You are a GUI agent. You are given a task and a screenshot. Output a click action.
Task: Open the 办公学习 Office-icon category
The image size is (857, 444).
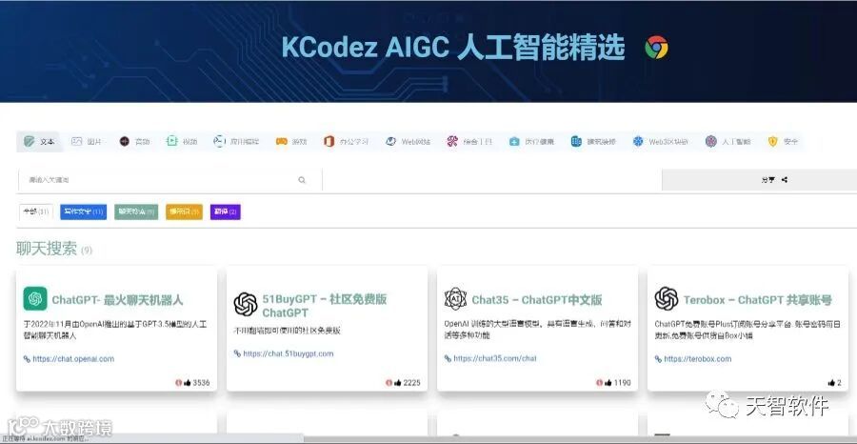pos(346,142)
